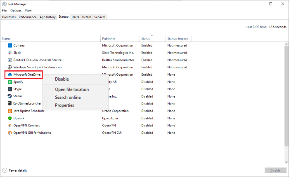Viewport: 289px width, 177px height.
Task: Switch to the Services tab
Action: pyautogui.click(x=100, y=17)
